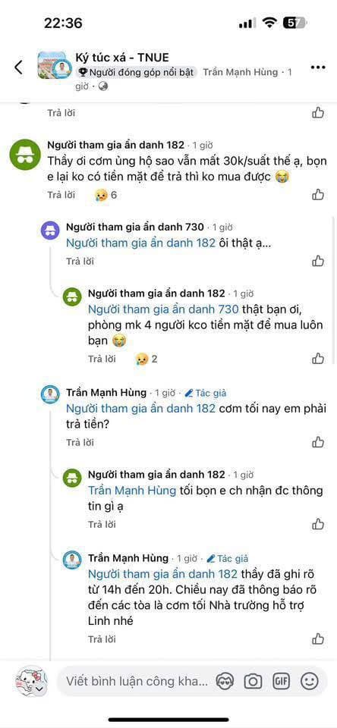This screenshot has width=337, height=728.
Task: Open the avatar sticker icon in the comment bar
Action: (x=225, y=682)
